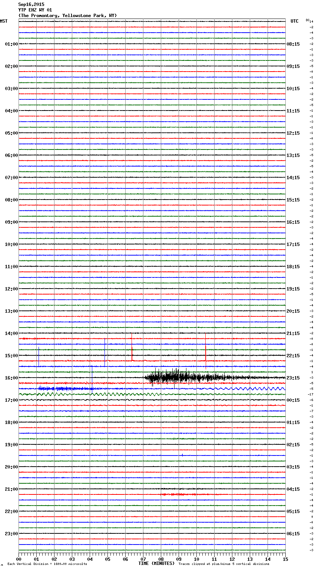Select the 17:00 MST time label
Image resolution: width=315 pixels, height=569 pixels.
[11, 400]
